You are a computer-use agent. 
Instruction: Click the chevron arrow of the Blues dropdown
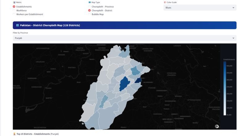pos(233,8)
